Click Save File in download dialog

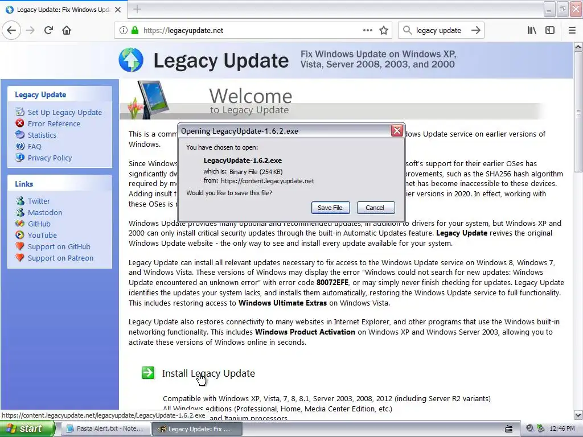click(x=330, y=208)
